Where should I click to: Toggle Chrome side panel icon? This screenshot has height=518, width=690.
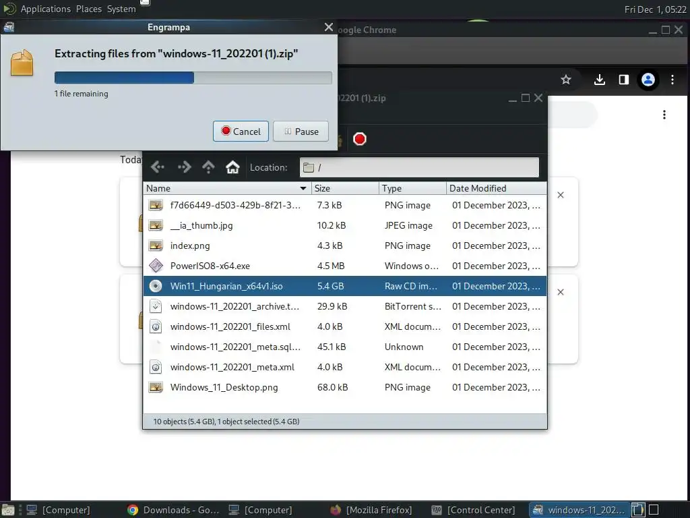click(623, 80)
